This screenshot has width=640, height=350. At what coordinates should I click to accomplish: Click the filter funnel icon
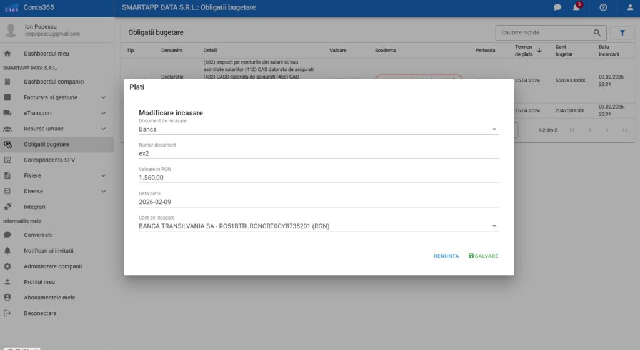[x=622, y=32]
